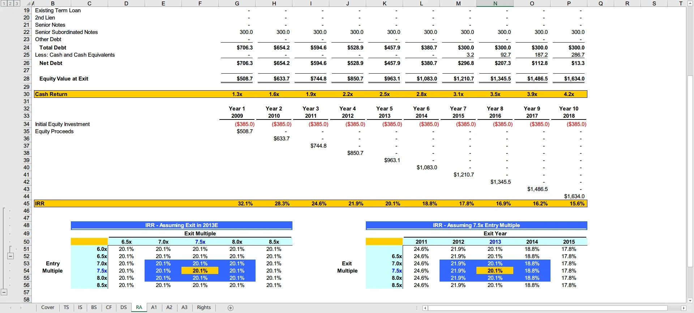Viewport: 694px width, 313px height.
Task: Select row 30 header
Action: (26, 94)
